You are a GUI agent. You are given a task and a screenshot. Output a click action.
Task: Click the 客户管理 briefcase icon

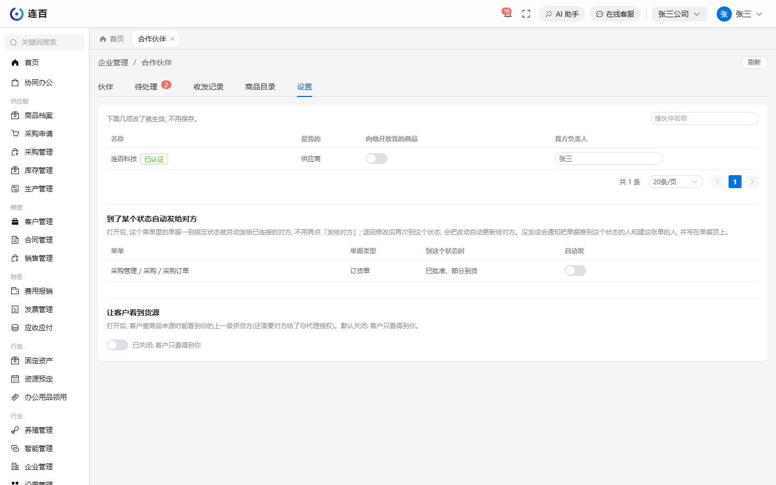pos(15,221)
